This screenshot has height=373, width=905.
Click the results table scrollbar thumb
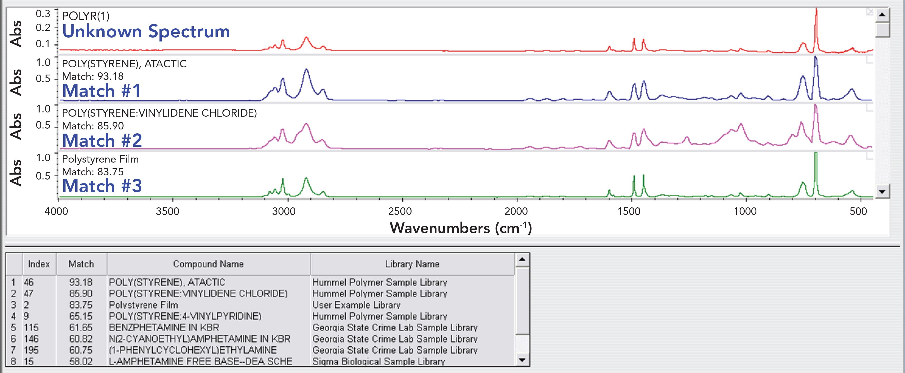522,301
